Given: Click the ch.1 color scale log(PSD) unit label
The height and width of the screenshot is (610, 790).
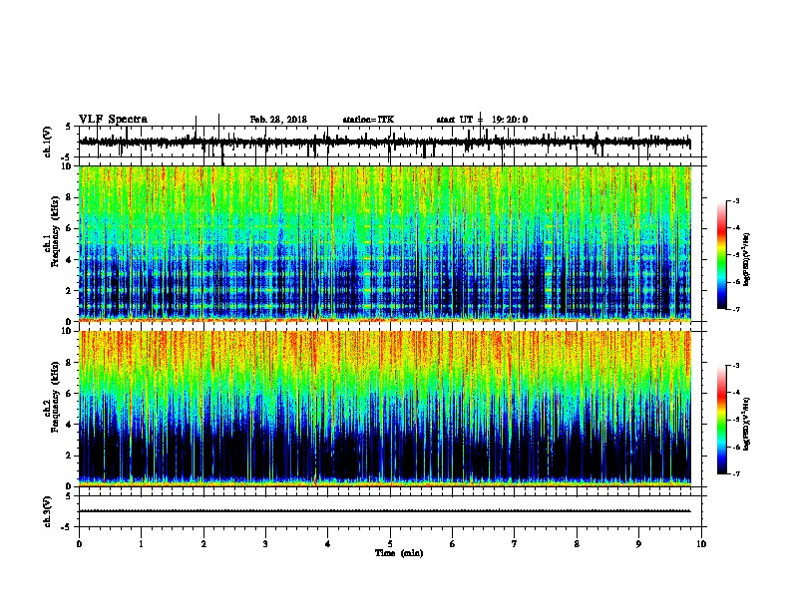Looking at the screenshot, I should [x=747, y=260].
